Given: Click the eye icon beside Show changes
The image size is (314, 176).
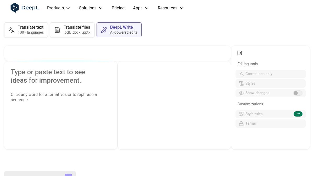Looking at the screenshot, I should click(241, 93).
